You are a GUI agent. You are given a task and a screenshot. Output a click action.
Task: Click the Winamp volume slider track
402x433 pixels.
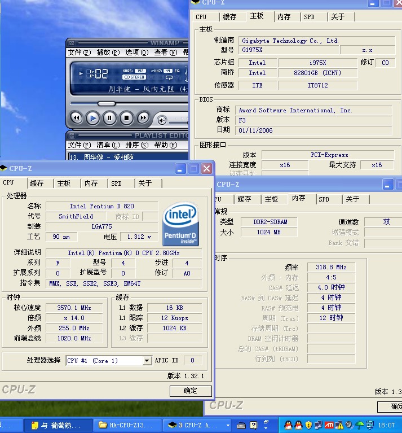click(x=179, y=122)
